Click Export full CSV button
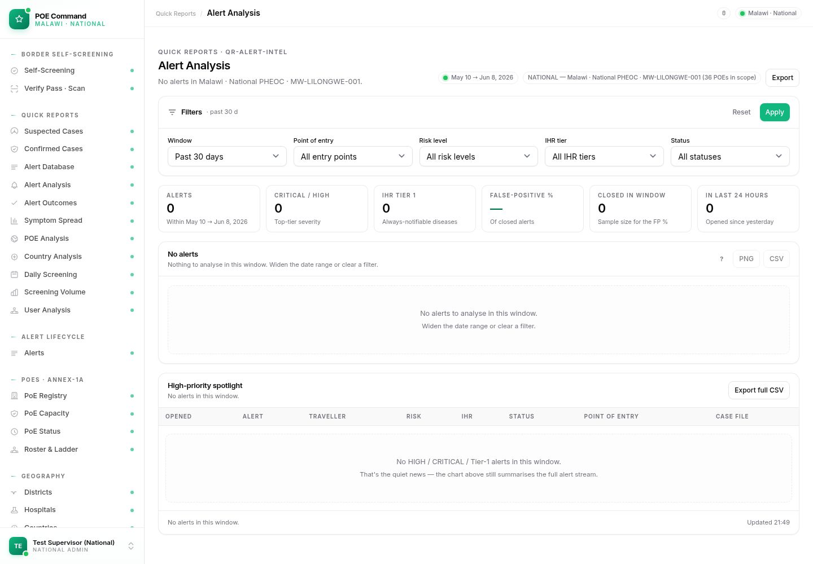The width and height of the screenshot is (813, 564). [759, 390]
